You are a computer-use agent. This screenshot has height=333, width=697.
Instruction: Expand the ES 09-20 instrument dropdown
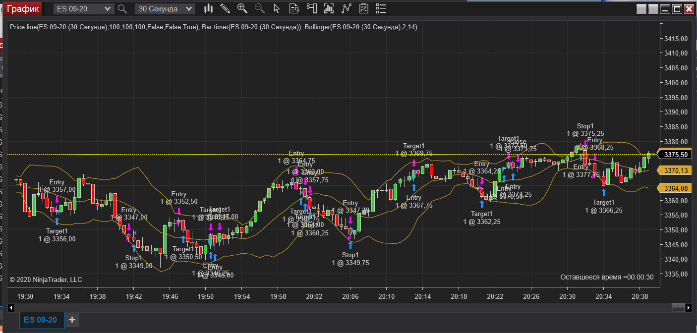point(84,8)
